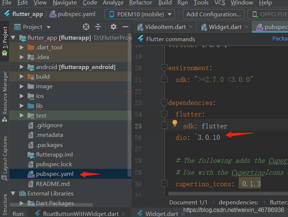Collapse External Libraries node
Screen dimensions: 288x217
tap(13, 193)
